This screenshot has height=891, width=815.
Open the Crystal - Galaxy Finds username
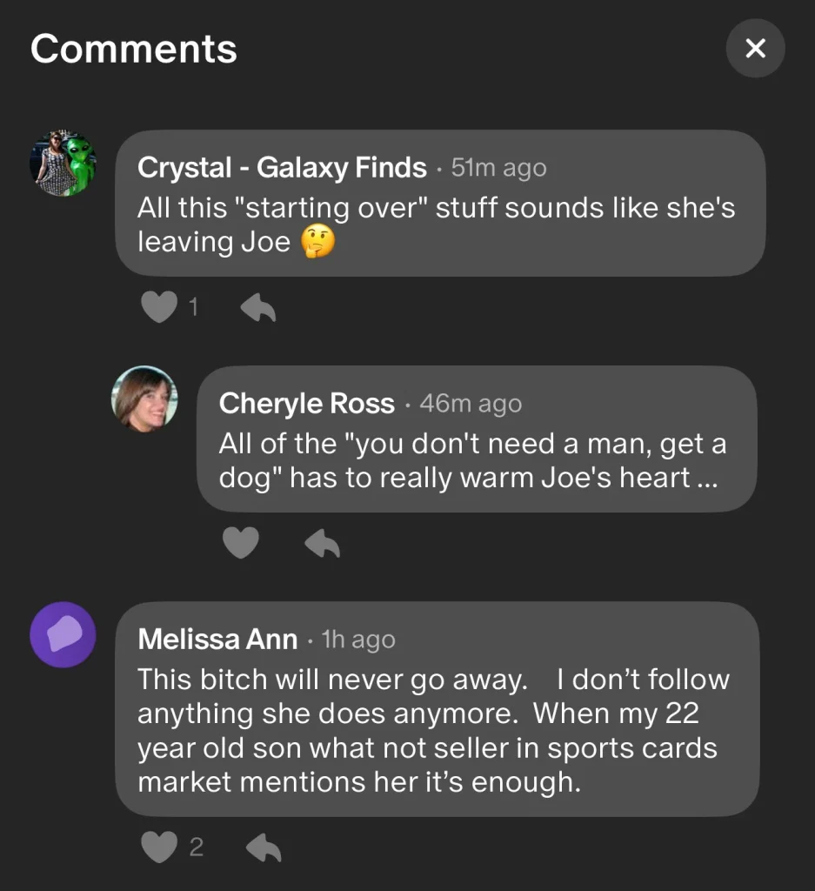(x=282, y=167)
